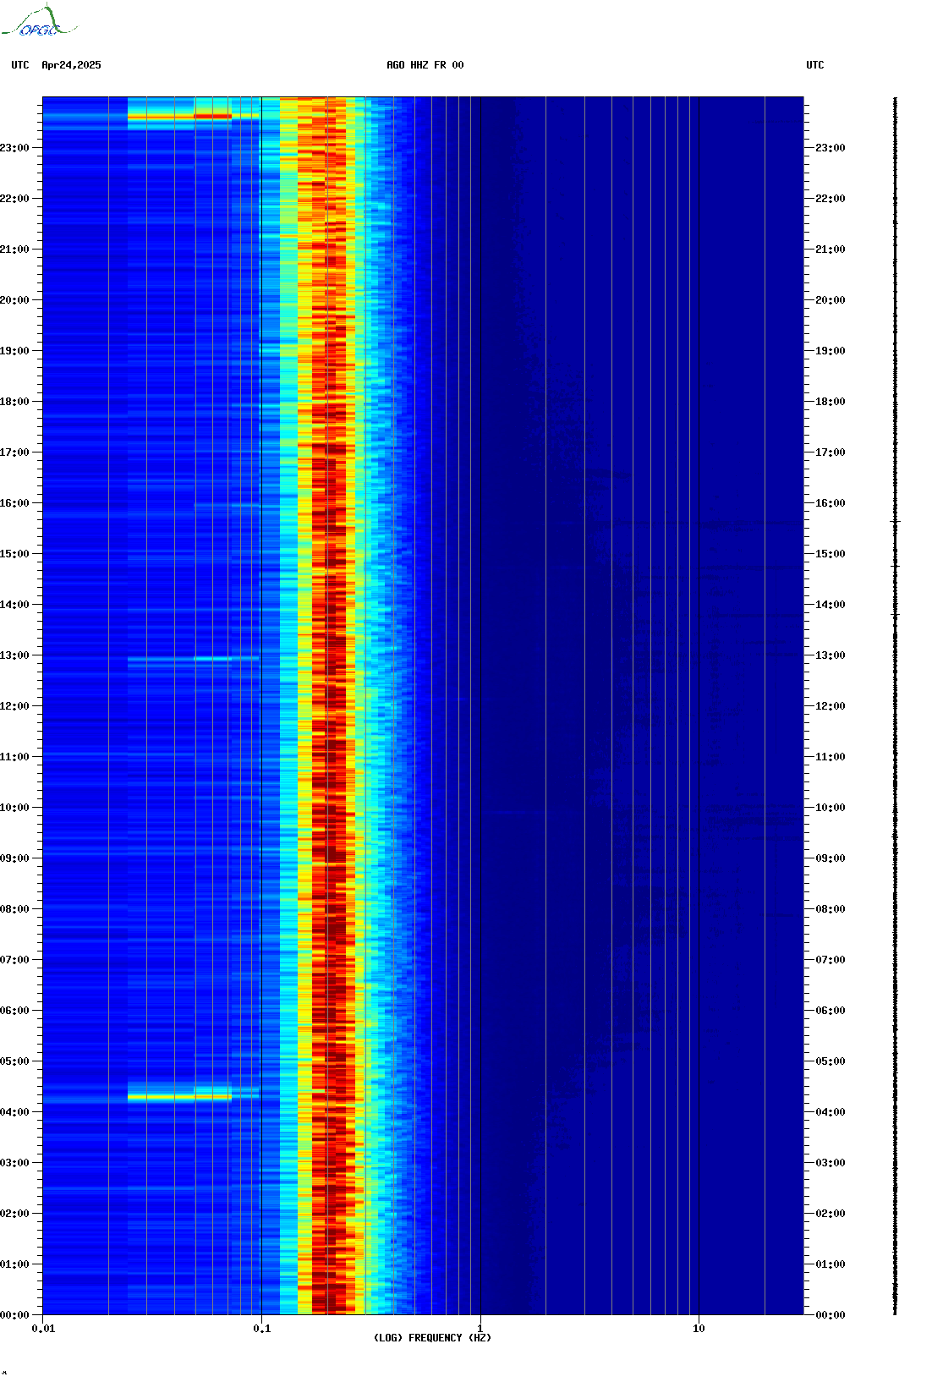This screenshot has width=932, height=1382.
Task: Click the left axis 02:00 label
Action: [14, 1214]
